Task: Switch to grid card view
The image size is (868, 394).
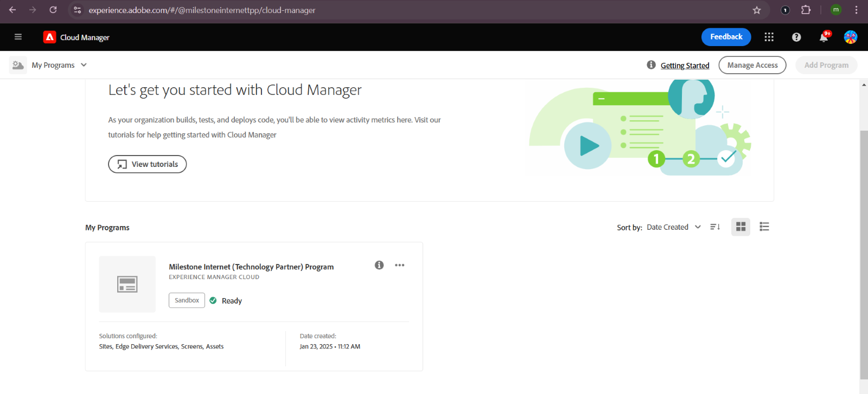Action: 741,227
